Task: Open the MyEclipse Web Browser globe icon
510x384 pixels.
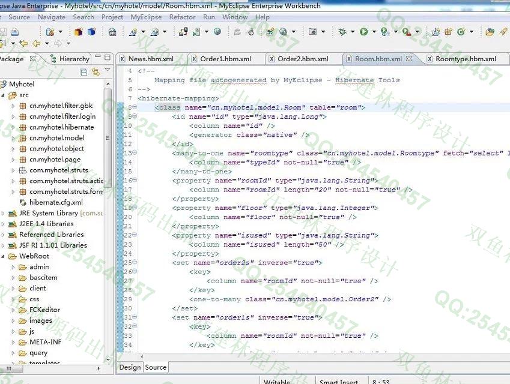Action: tap(217, 31)
